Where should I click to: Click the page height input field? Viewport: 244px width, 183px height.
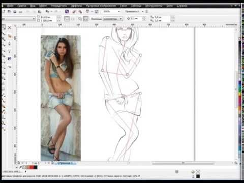pos(46,20)
